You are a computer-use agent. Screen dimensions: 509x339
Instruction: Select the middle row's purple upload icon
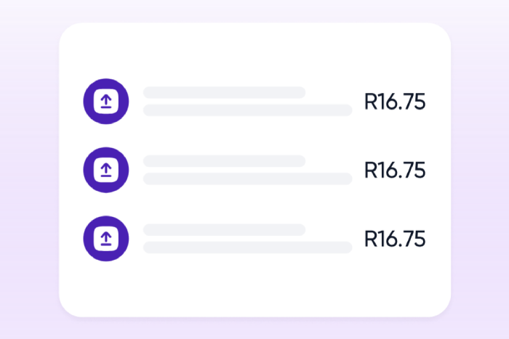[x=106, y=169]
